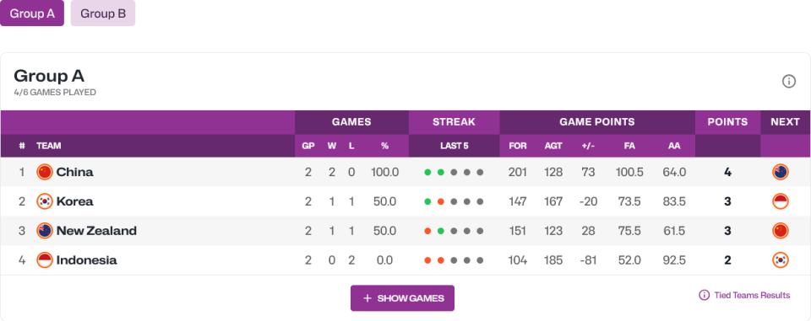811x321 pixels.
Task: Switch to the Group A tab
Action: (32, 13)
